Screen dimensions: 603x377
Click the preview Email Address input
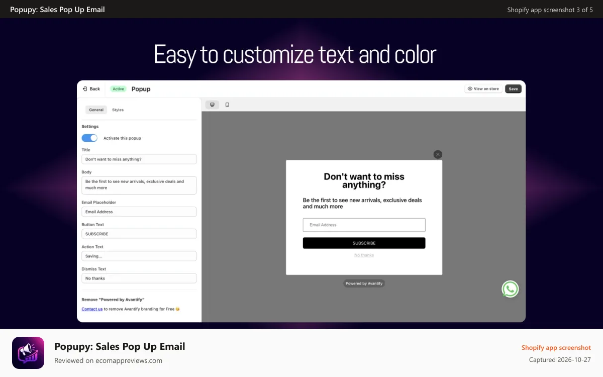pos(364,225)
